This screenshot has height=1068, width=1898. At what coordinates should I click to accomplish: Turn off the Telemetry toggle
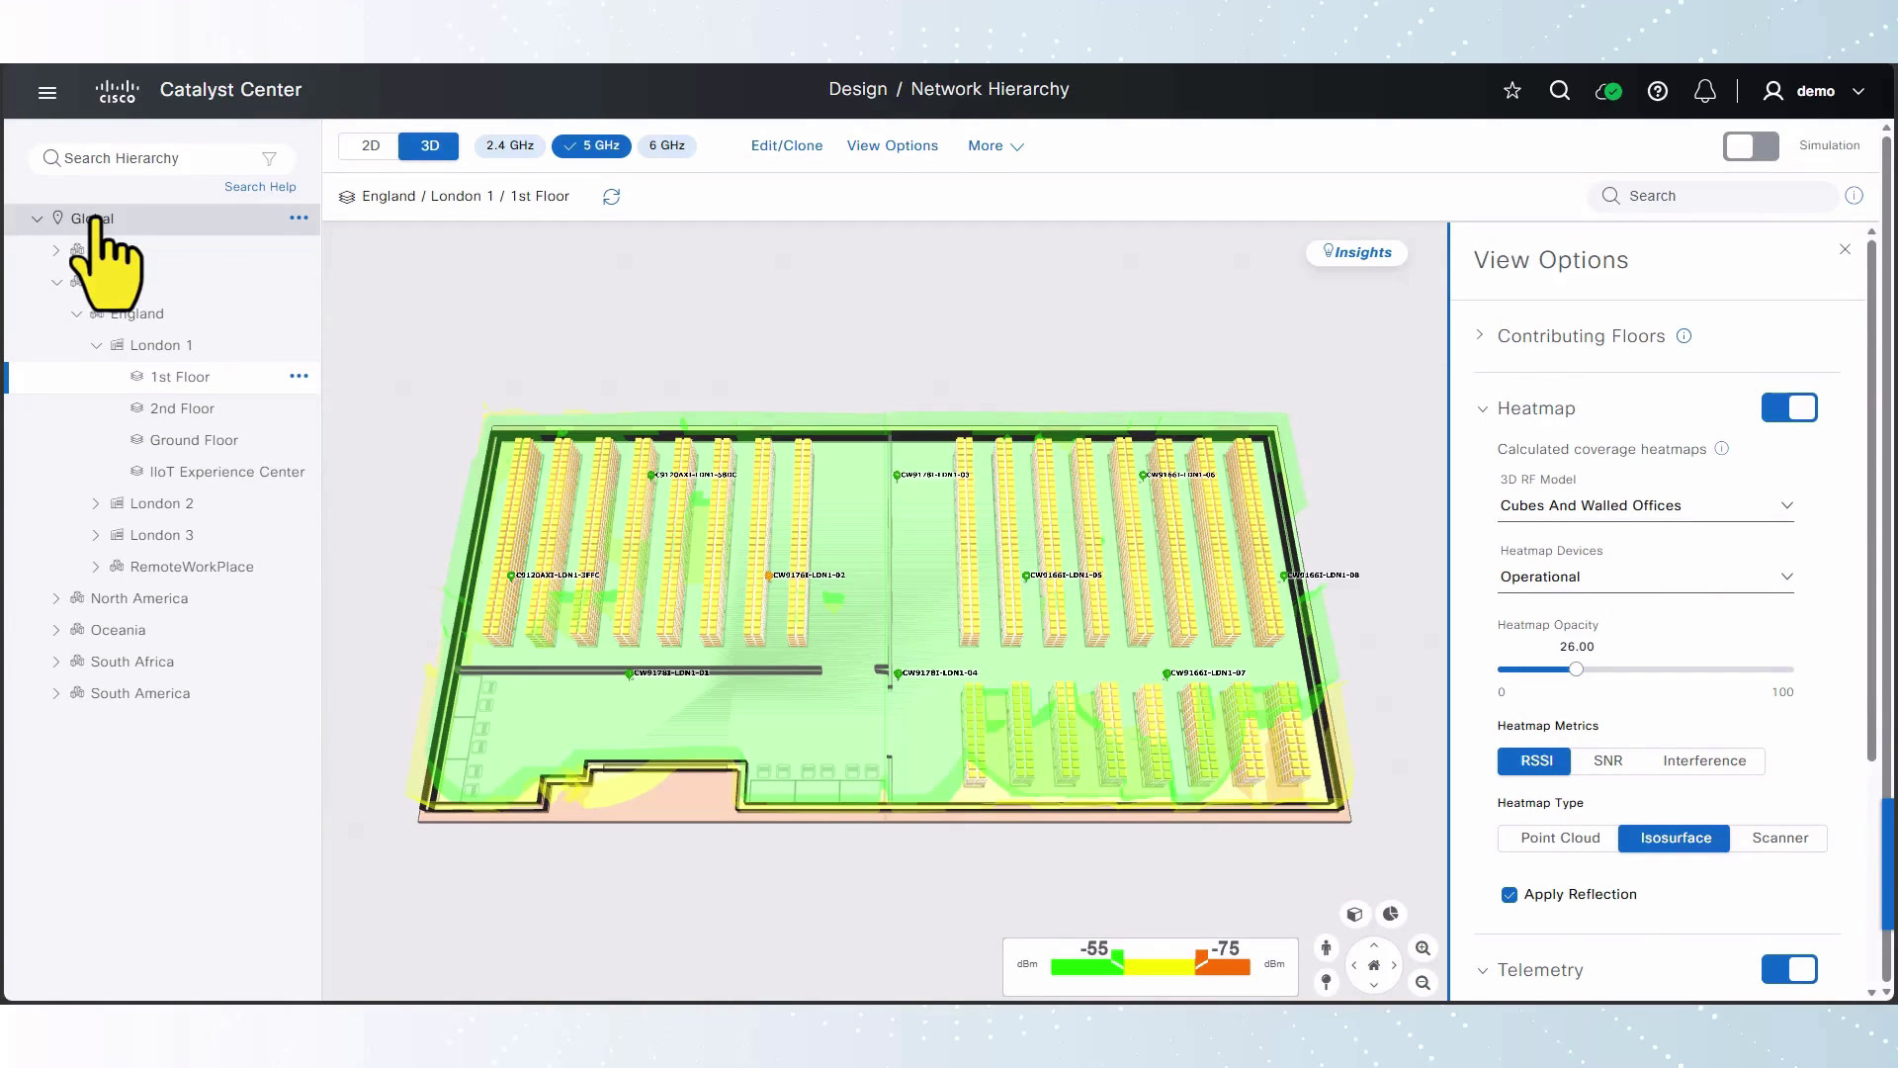pos(1789,969)
